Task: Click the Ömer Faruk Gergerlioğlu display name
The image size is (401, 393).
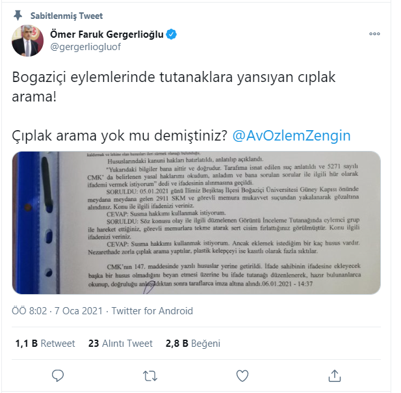Action: 107,34
